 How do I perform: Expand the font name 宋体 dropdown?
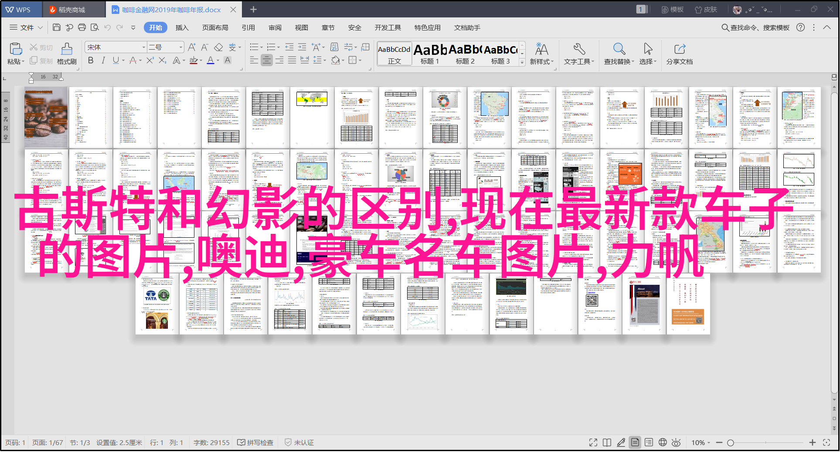coord(143,47)
